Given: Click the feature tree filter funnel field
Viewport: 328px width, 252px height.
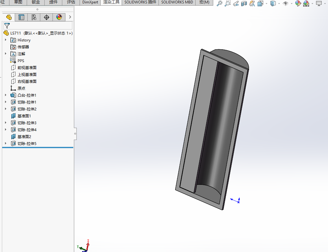Looking at the screenshot, I should click(x=38, y=25).
